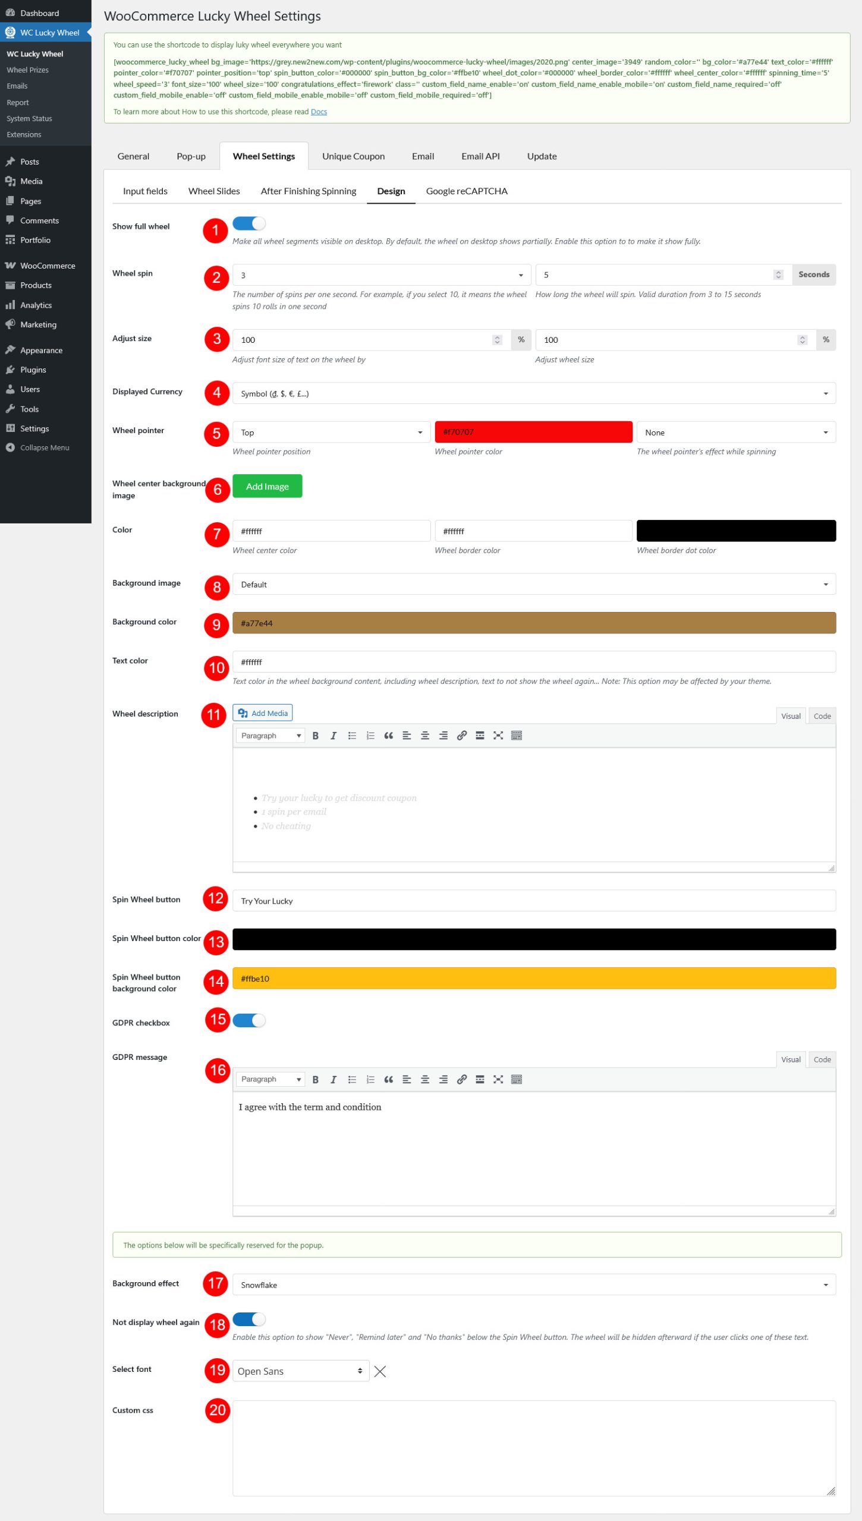
Task: Expand Background effect Snowflake dropdown
Action: (x=533, y=1285)
